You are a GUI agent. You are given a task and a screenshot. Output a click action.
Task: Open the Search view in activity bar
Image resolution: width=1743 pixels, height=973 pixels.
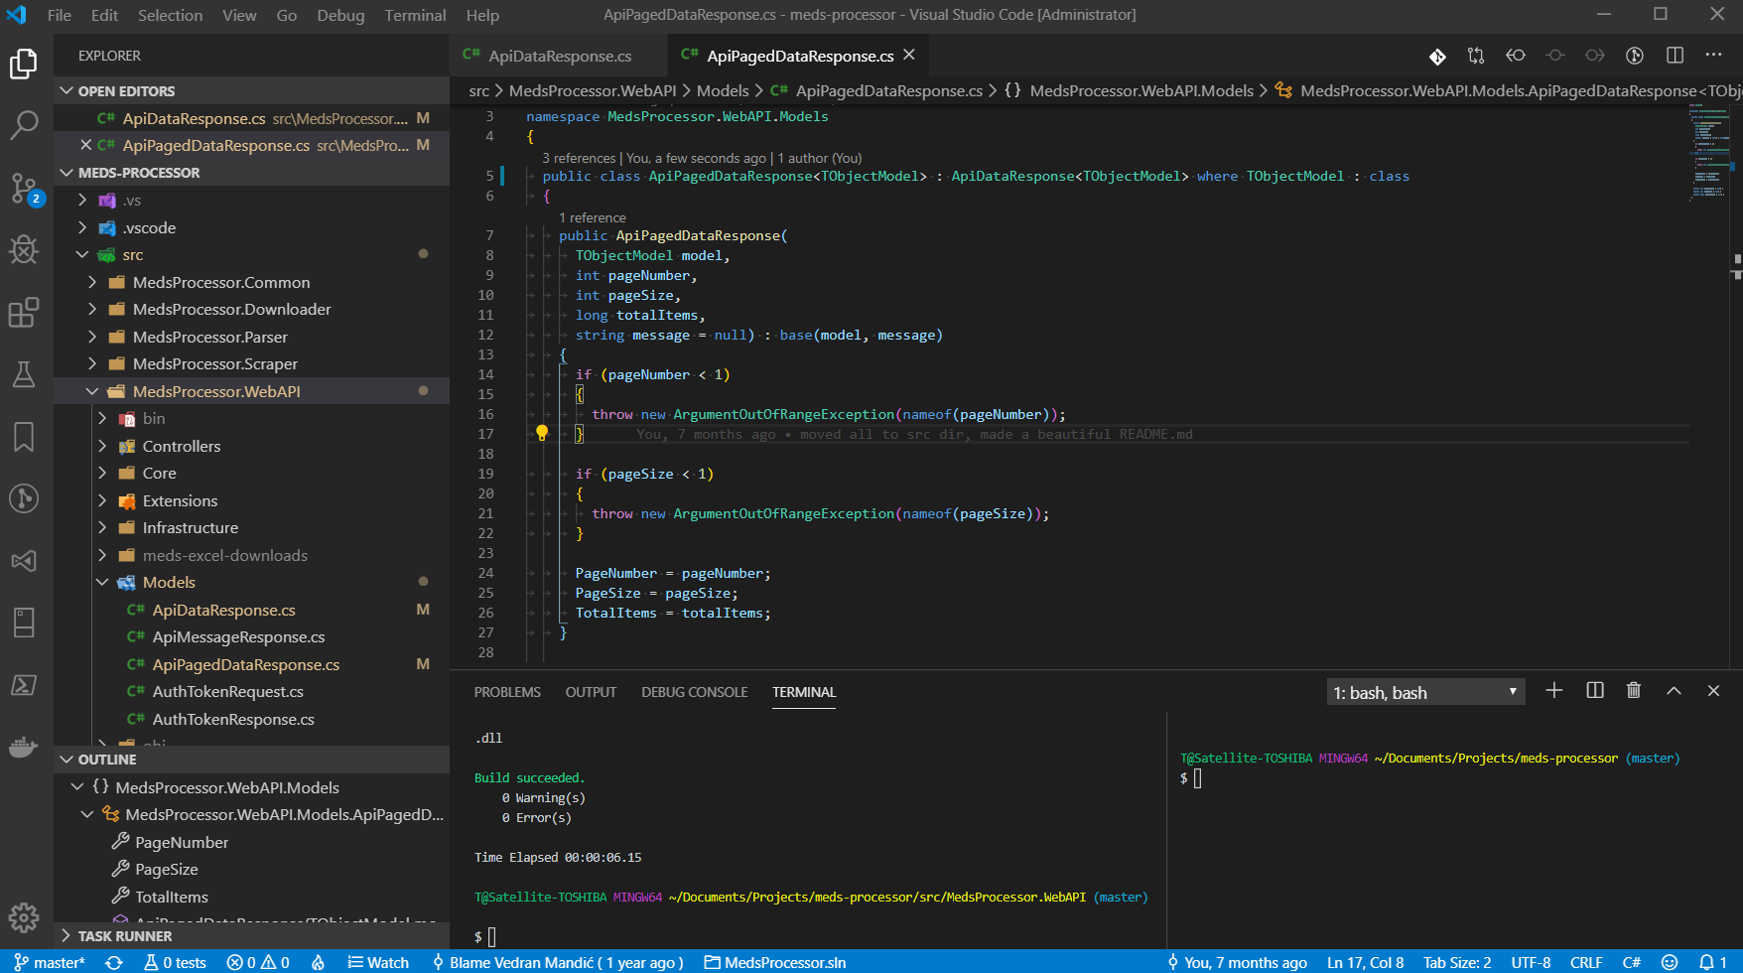[24, 125]
